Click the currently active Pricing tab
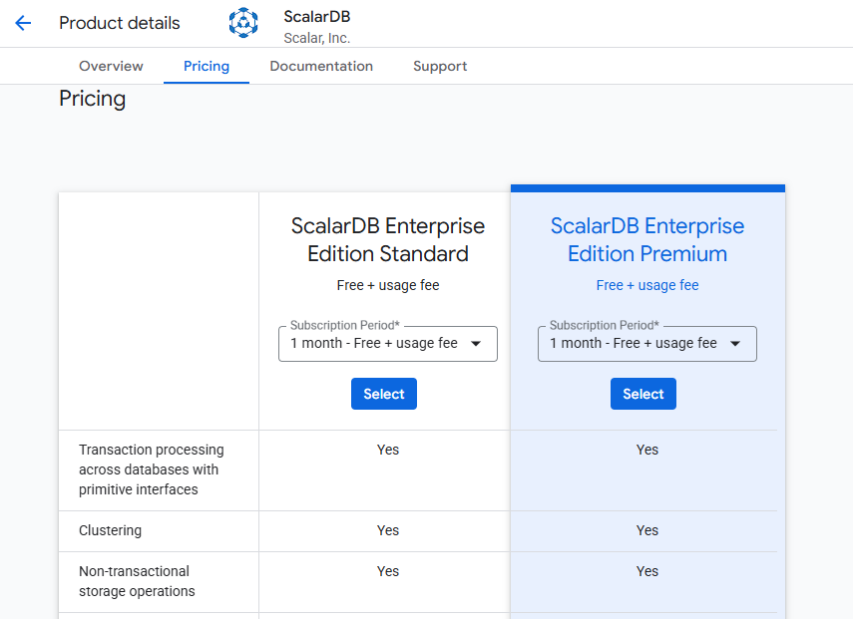Image resolution: width=853 pixels, height=619 pixels. coord(206,66)
